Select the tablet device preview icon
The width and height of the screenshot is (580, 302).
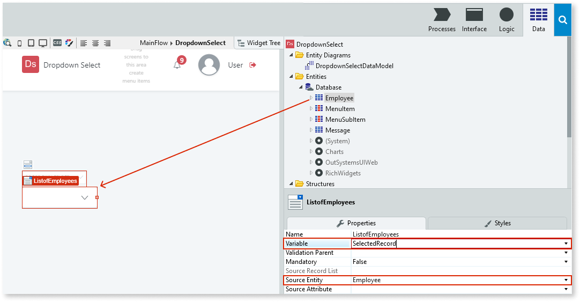pos(31,43)
